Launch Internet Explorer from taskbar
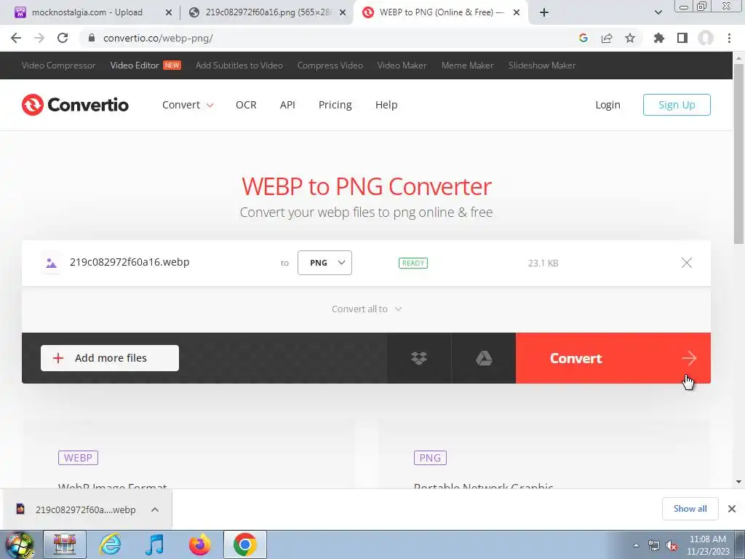 pos(110,544)
